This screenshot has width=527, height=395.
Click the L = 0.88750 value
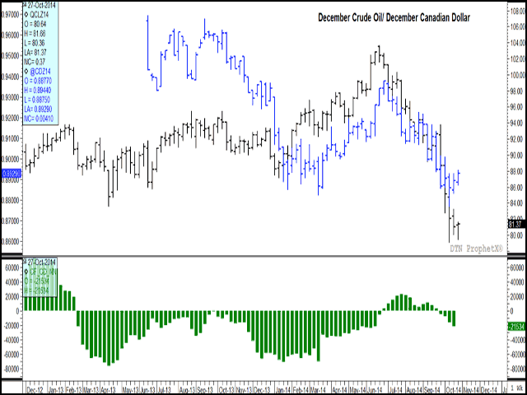pos(37,100)
